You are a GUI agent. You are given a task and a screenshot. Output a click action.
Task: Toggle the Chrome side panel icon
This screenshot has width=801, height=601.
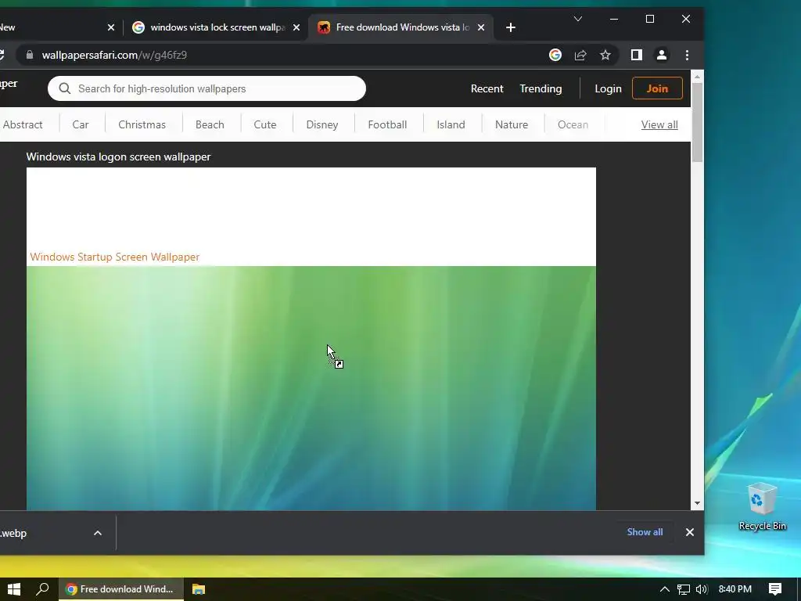point(637,55)
